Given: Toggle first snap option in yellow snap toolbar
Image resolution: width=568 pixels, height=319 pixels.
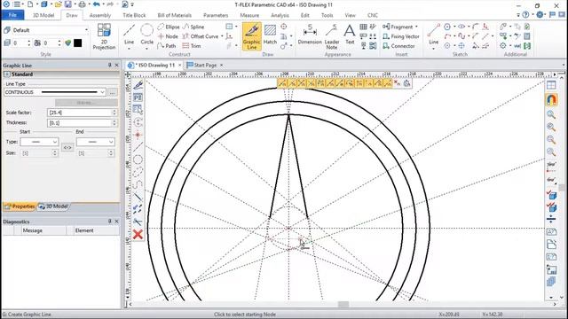Looking at the screenshot, I should pyautogui.click(x=282, y=83).
